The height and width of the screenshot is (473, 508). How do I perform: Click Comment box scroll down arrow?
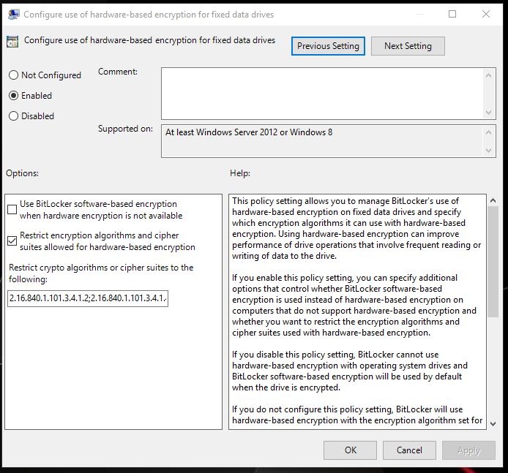pos(489,113)
